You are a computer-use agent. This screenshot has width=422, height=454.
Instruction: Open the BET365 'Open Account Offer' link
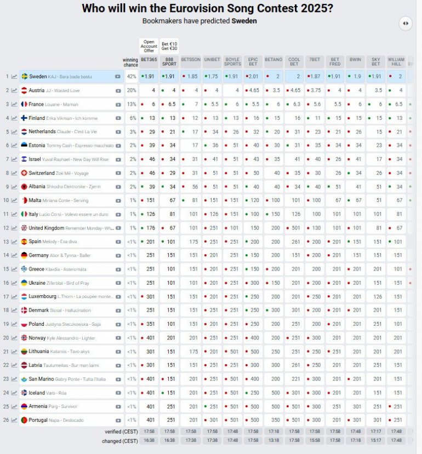pyautogui.click(x=149, y=47)
